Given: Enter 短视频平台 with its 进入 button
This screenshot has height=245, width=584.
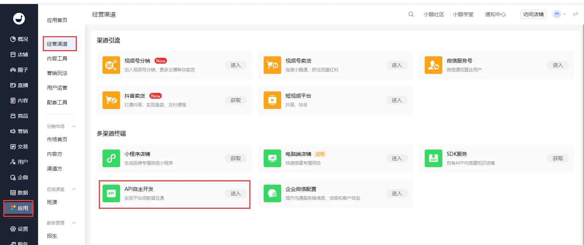Looking at the screenshot, I should pos(397,100).
